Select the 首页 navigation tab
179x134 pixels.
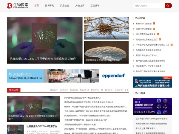[x=36, y=6]
